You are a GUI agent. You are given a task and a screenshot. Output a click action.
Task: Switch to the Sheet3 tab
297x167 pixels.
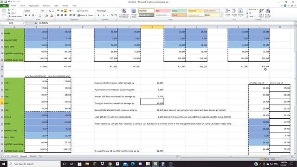(33, 156)
